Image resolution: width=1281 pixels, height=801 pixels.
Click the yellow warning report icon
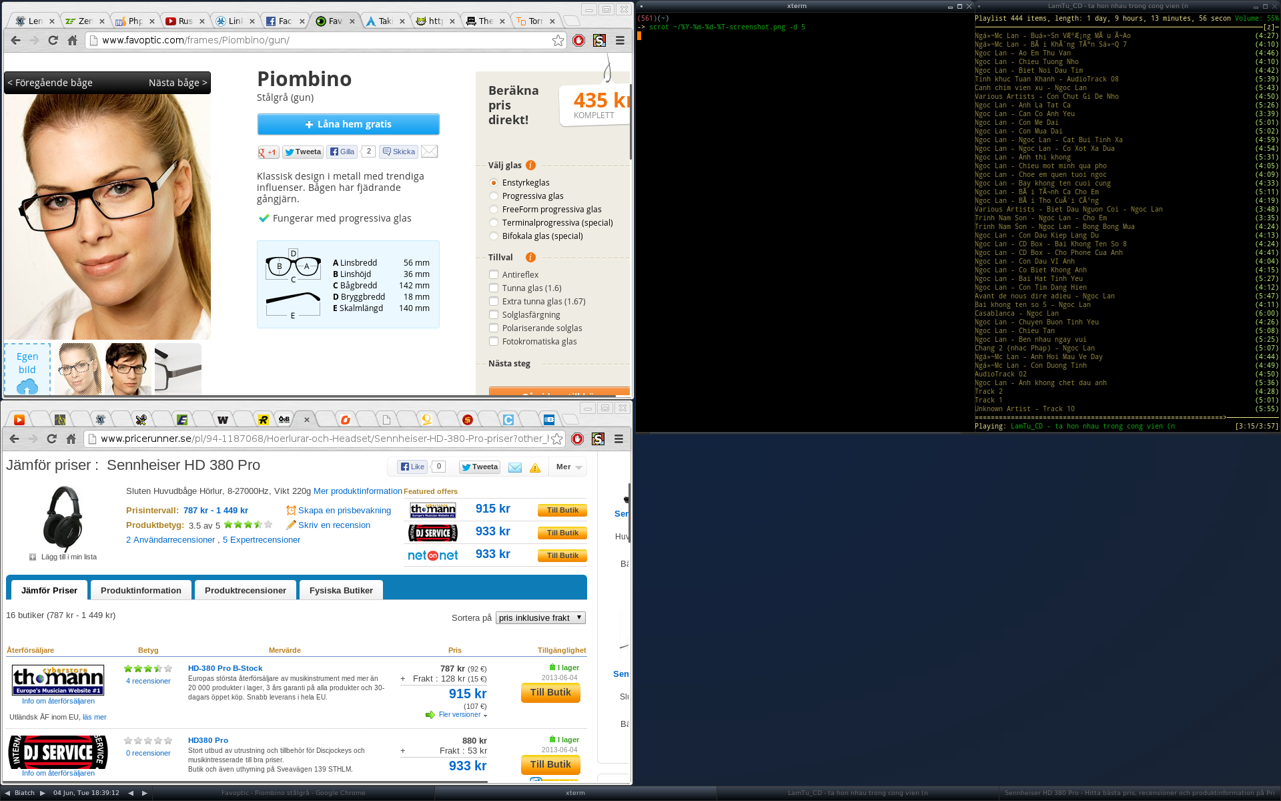pyautogui.click(x=535, y=467)
